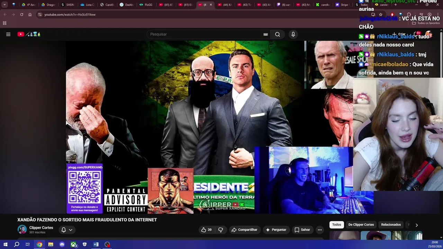Click the search magnifier button
The image size is (443, 249).
pyautogui.click(x=278, y=34)
